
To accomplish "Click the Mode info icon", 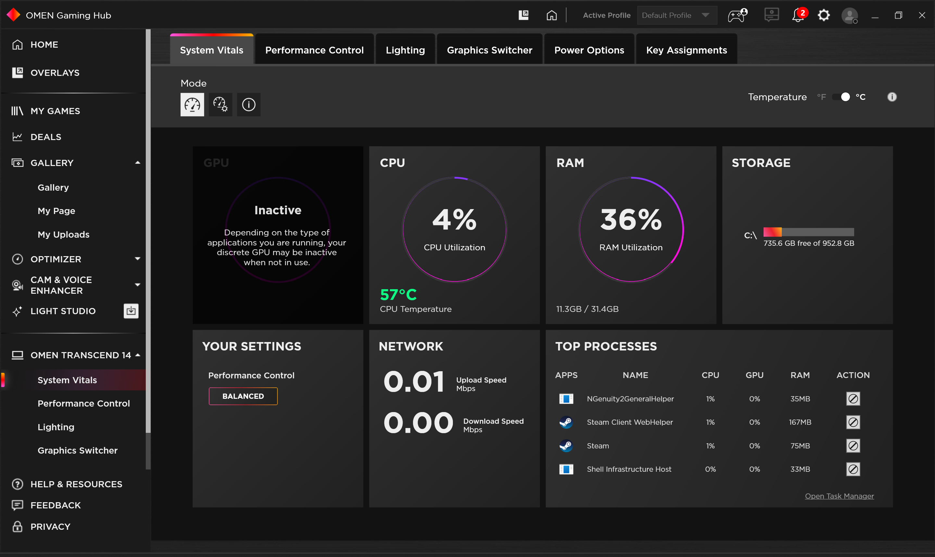I will coord(248,104).
